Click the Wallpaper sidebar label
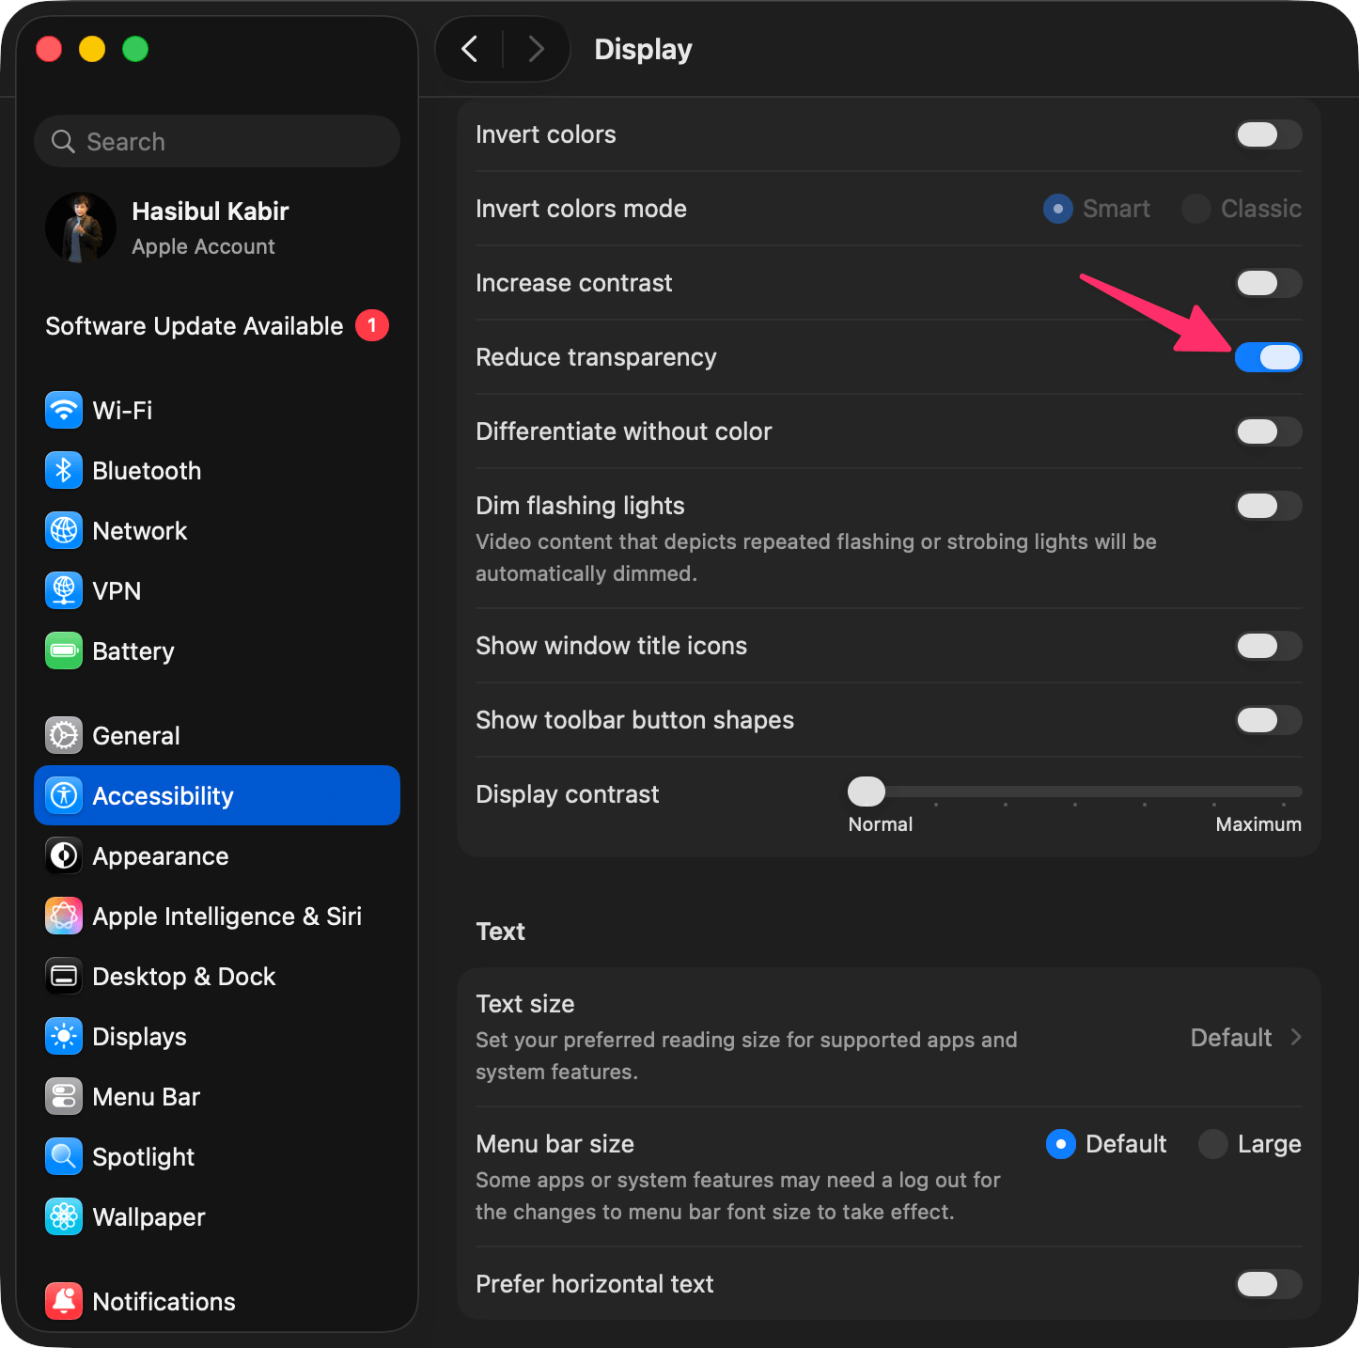 148,1217
